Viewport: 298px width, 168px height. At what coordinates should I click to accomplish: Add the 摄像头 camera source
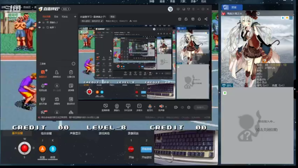tap(117, 108)
